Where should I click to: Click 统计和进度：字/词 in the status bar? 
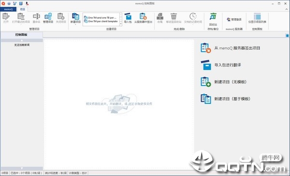56,173
